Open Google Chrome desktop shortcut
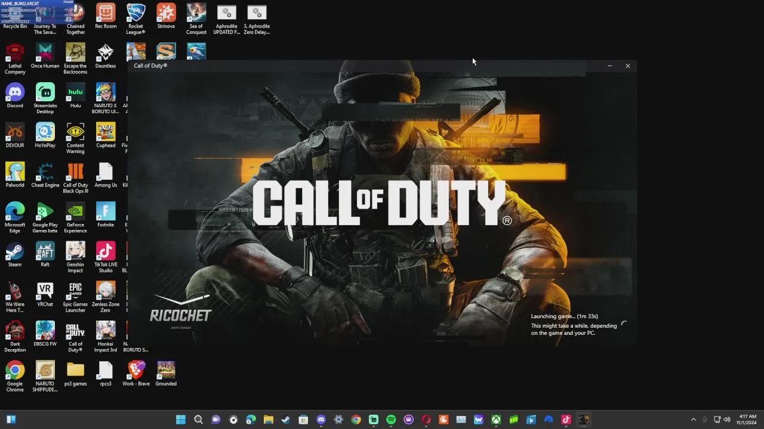764x429 pixels. tap(15, 377)
